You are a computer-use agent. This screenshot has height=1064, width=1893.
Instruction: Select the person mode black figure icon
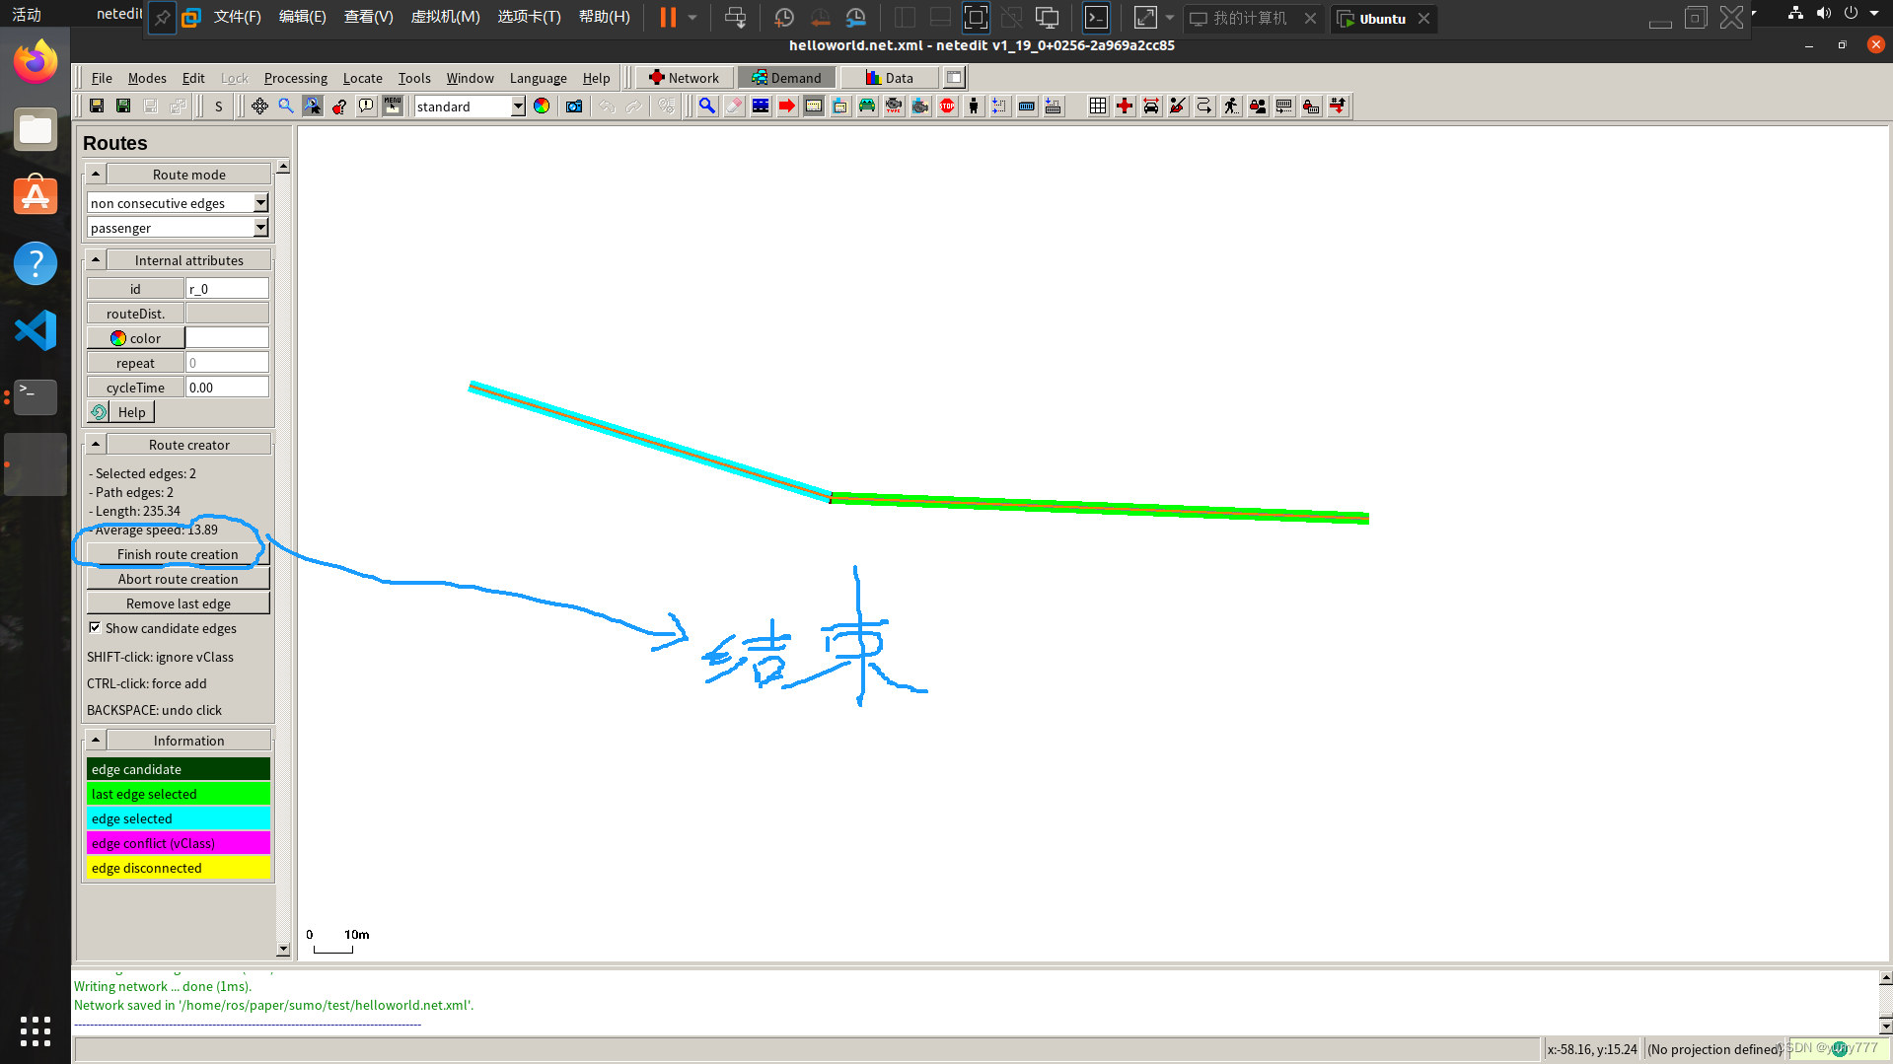(974, 106)
